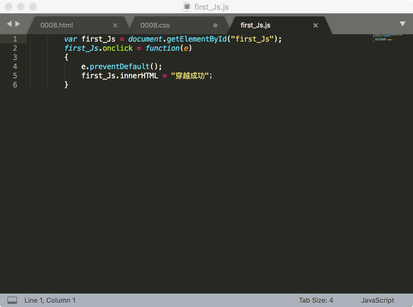Click the Line 1, Column 1 status
Image resolution: width=413 pixels, height=307 pixels.
point(50,300)
